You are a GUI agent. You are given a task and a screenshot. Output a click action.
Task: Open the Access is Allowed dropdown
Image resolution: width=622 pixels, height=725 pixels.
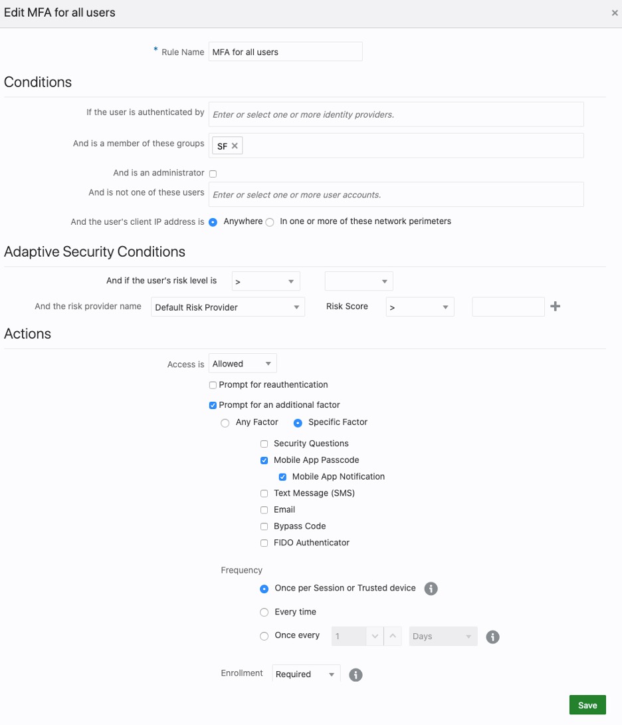click(243, 364)
